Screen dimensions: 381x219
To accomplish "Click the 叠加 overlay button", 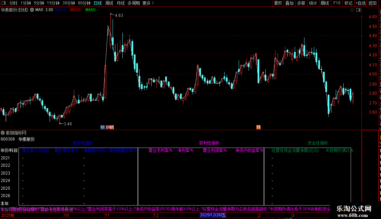I will [290, 3].
